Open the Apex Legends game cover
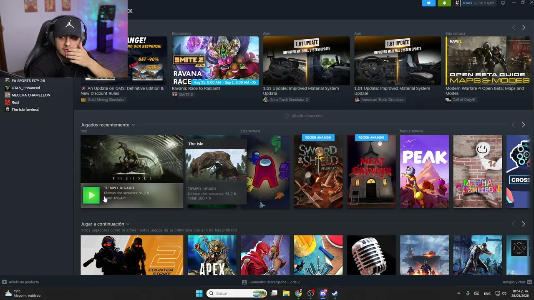 click(212, 255)
